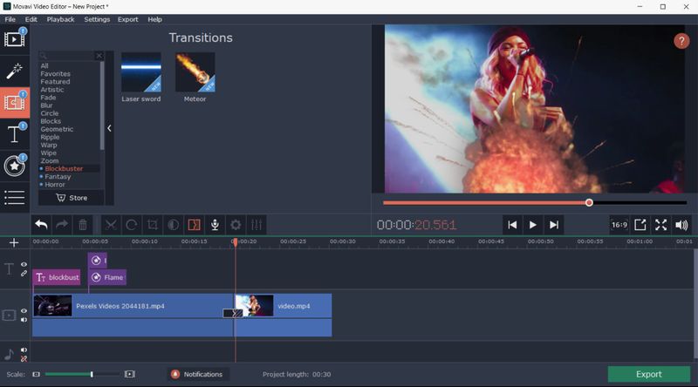698x387 pixels.
Task: Click the Undo arrow in the toolbar
Action: [x=41, y=224]
